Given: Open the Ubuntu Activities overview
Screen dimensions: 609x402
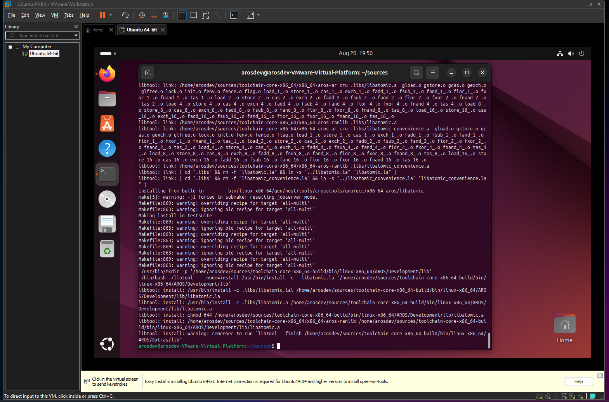Looking at the screenshot, I should coord(108,54).
